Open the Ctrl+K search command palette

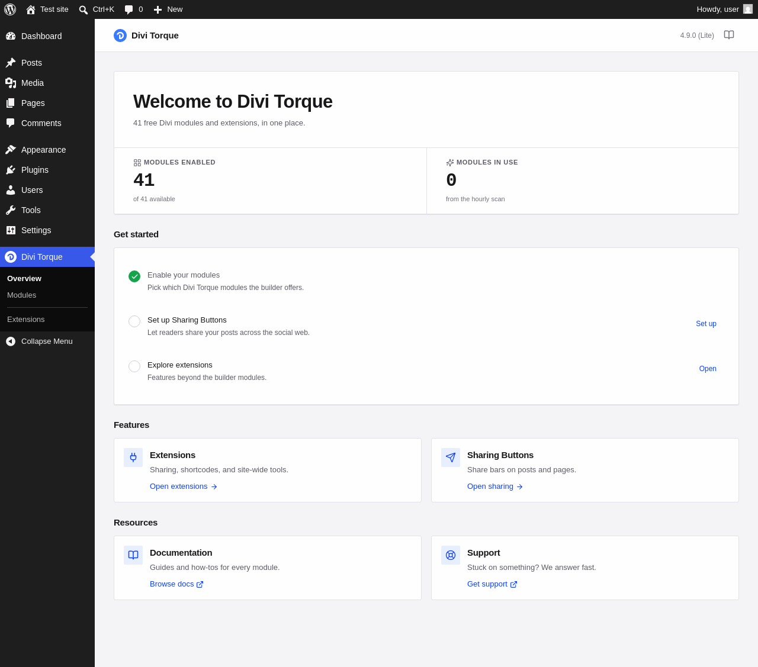pyautogui.click(x=97, y=9)
